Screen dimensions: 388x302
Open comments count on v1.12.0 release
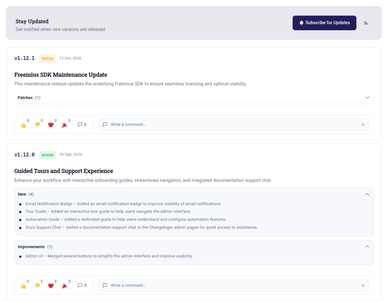82,285
